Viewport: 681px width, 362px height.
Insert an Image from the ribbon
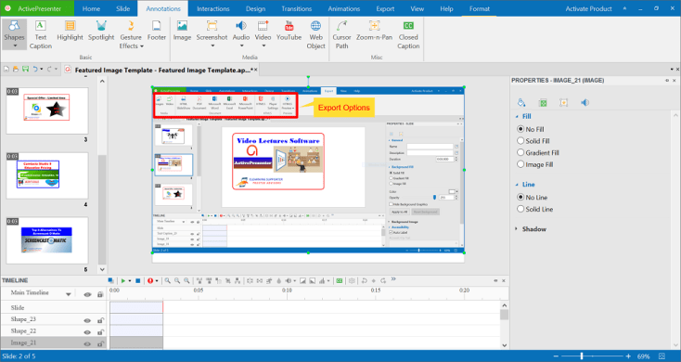182,31
